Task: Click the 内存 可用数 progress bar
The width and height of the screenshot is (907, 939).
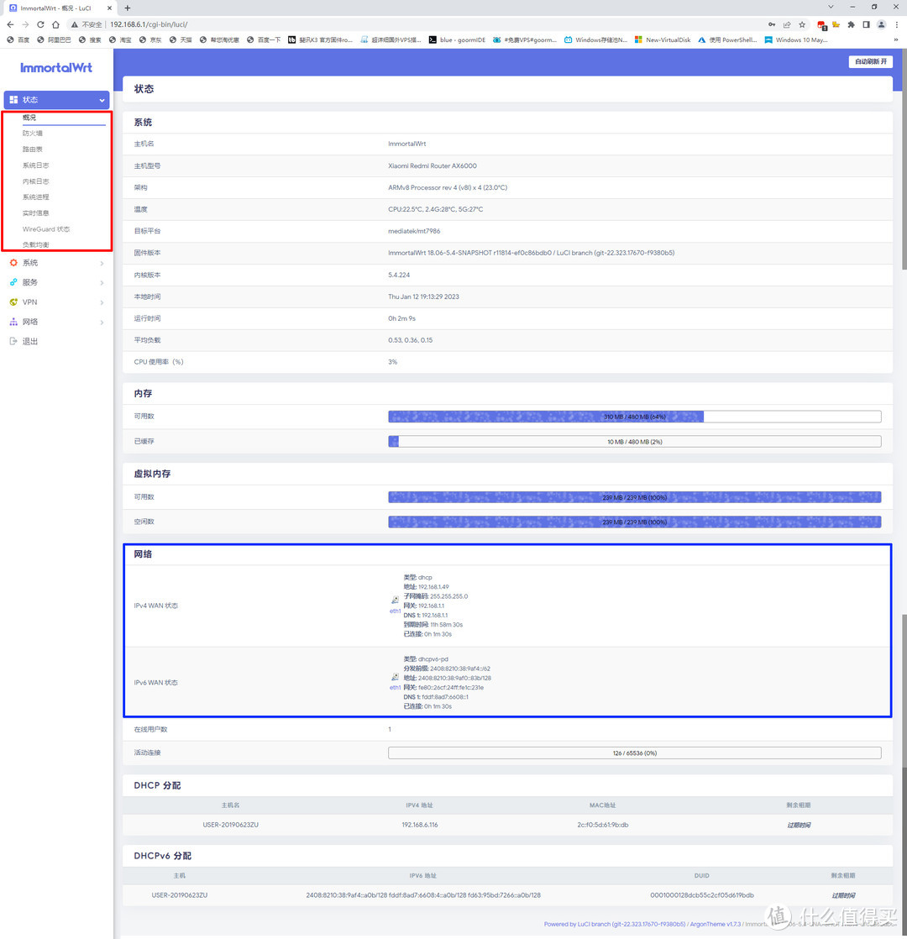Action: pyautogui.click(x=635, y=417)
